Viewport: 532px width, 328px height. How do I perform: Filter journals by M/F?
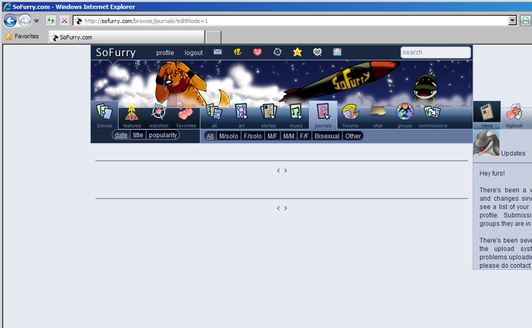pyautogui.click(x=272, y=136)
